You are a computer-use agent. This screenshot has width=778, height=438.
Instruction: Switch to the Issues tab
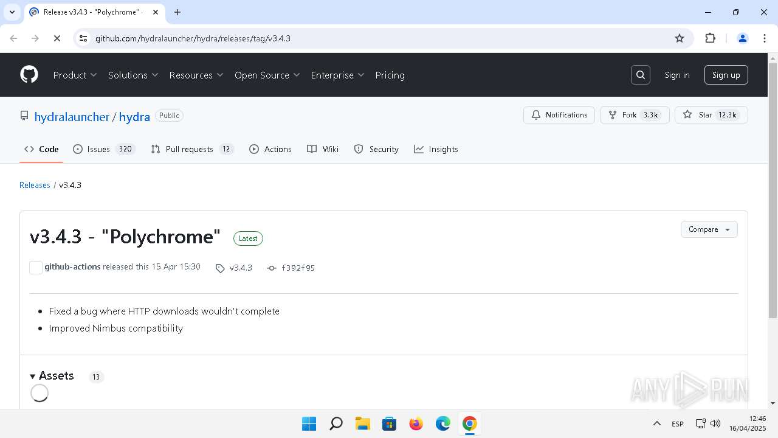click(103, 149)
